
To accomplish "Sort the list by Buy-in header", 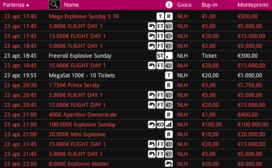I will pos(209,5).
